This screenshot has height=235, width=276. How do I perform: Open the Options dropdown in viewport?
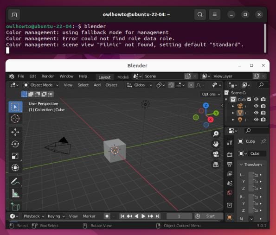[x=211, y=94]
